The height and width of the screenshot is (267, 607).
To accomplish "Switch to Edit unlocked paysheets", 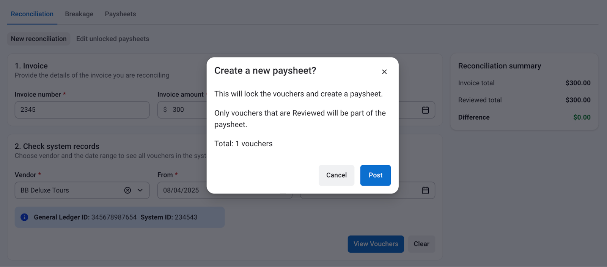I will 113,39.
